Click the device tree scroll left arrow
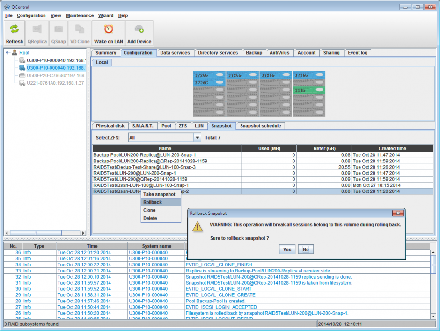The height and width of the screenshot is (331, 440). [7, 233]
